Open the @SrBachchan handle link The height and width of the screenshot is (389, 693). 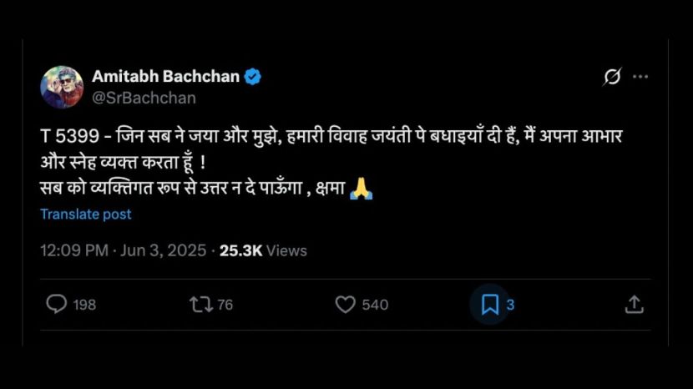pos(144,98)
